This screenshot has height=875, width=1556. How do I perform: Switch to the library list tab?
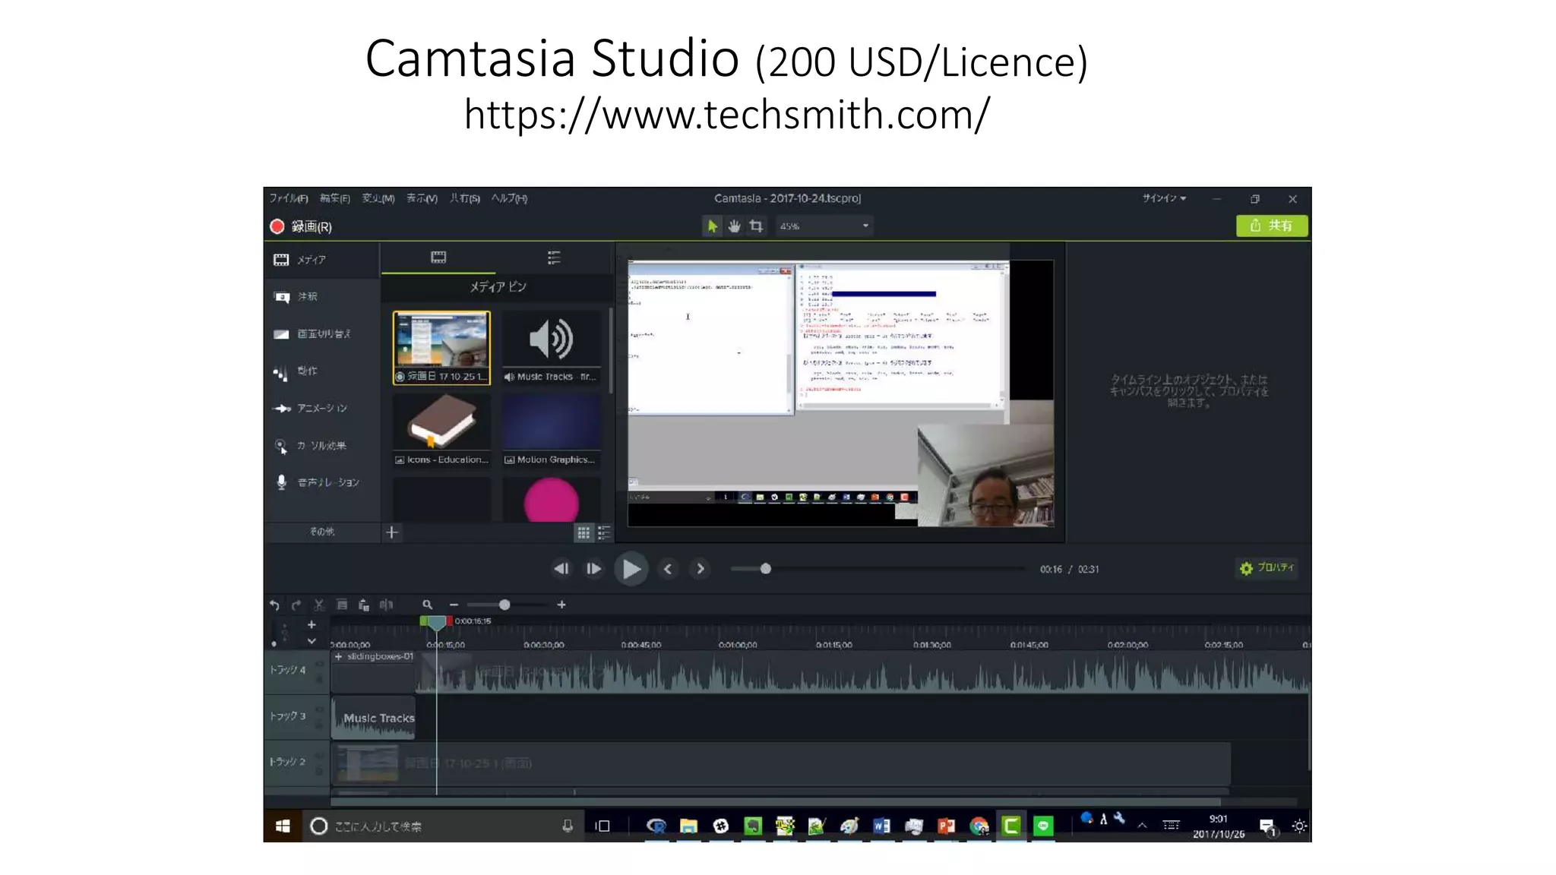(x=554, y=257)
